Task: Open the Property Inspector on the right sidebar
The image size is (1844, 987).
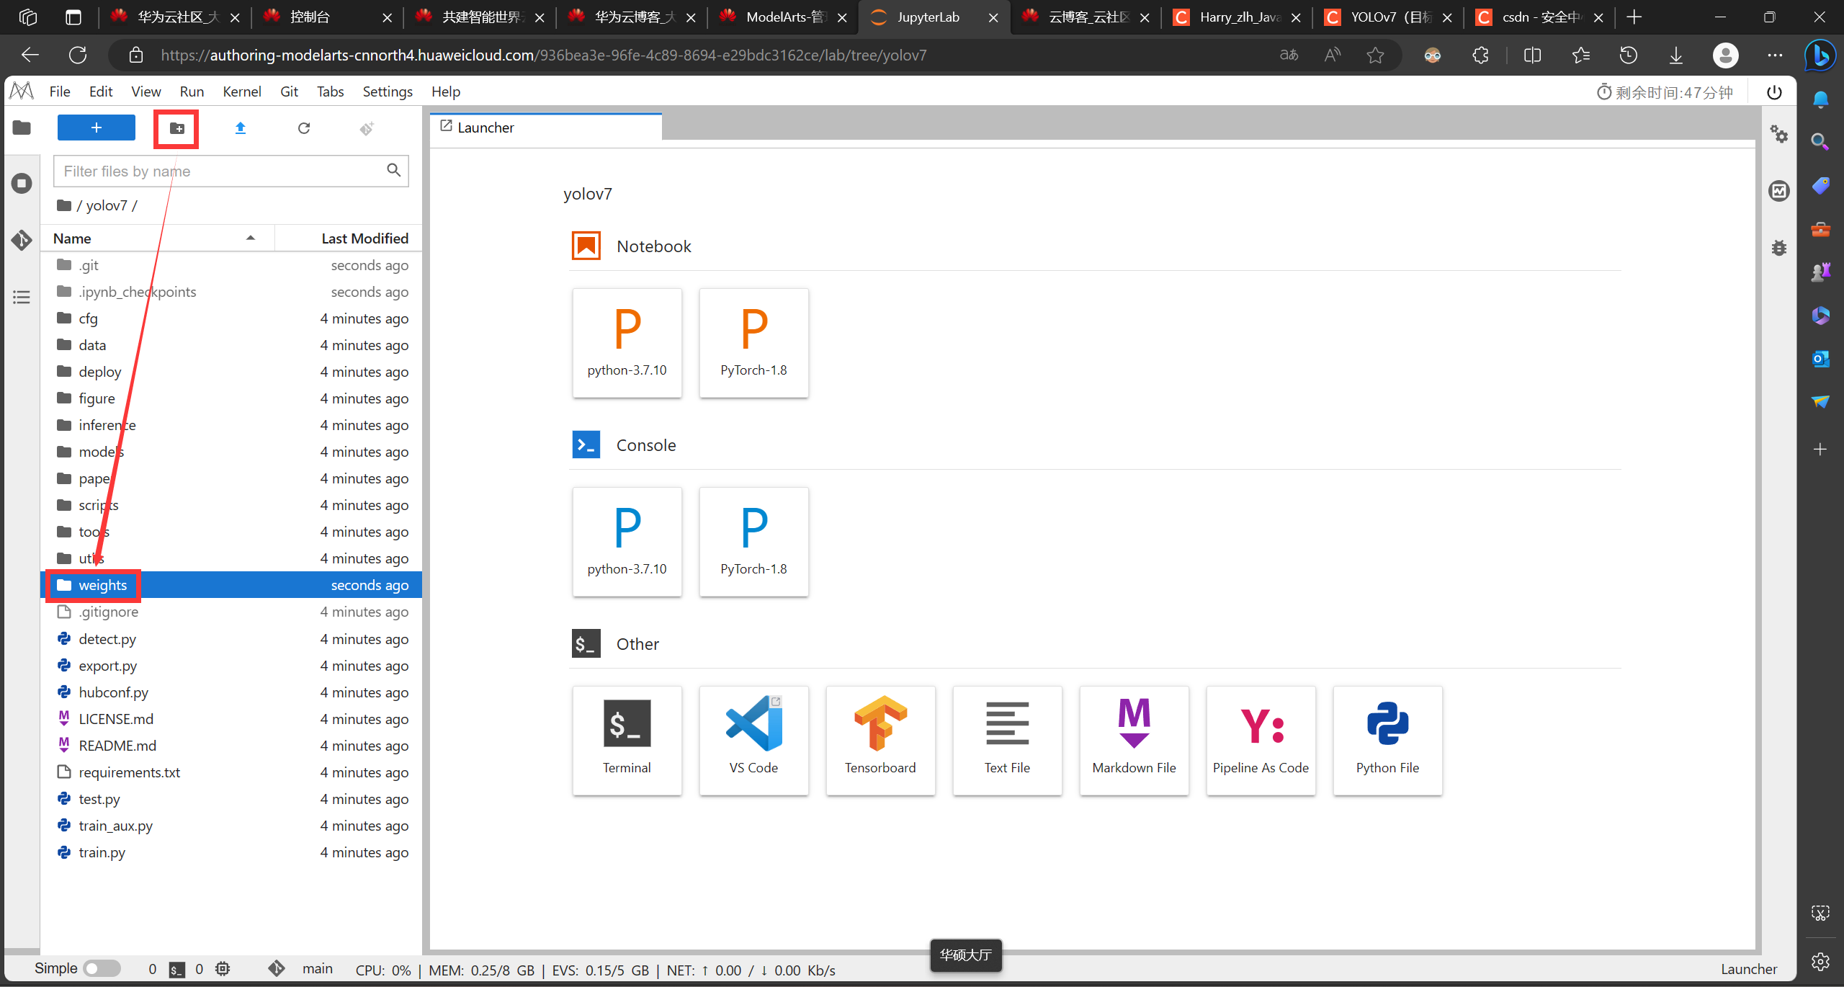Action: (1779, 134)
